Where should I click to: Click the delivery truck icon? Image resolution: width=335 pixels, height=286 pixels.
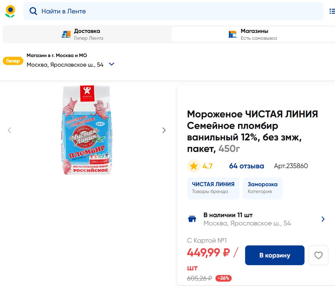(66, 34)
